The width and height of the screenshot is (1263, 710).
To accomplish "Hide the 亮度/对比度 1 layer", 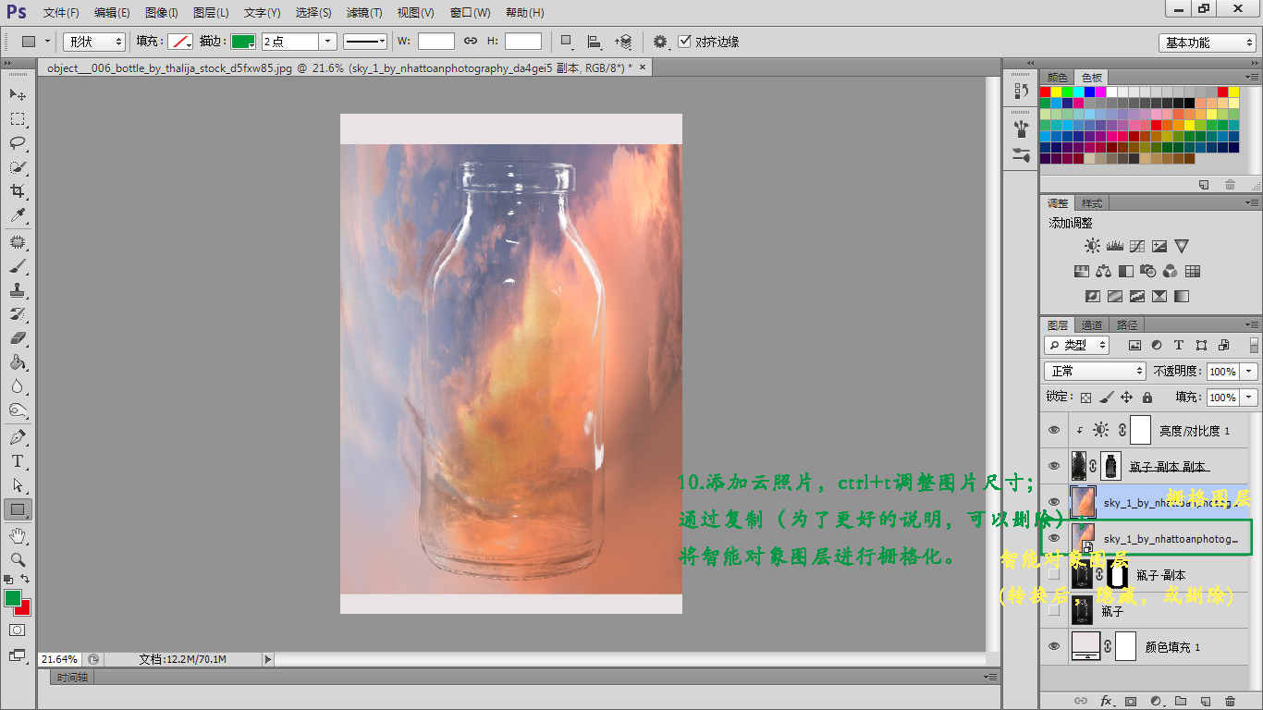I will click(1053, 431).
